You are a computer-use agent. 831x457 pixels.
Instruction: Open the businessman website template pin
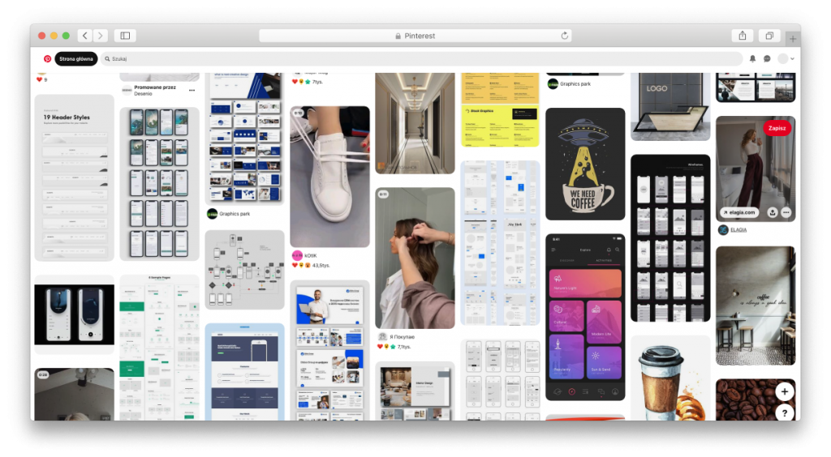[329, 351]
